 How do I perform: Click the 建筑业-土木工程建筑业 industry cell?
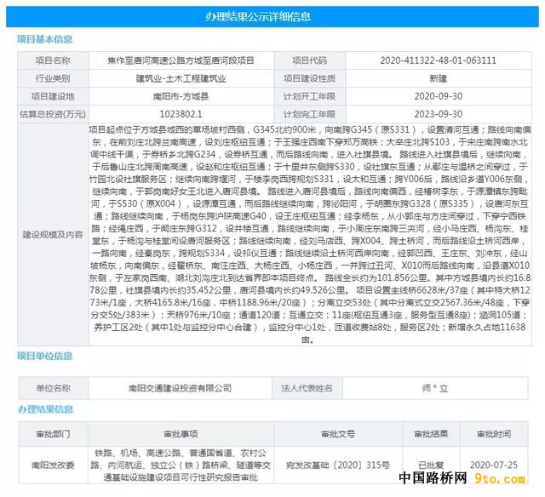click(181, 79)
